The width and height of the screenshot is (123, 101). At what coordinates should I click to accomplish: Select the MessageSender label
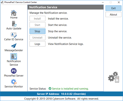[14, 50]
